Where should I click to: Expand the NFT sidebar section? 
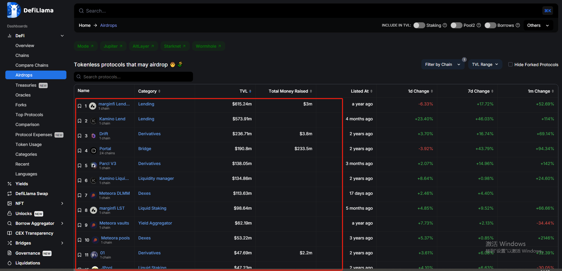[62, 203]
